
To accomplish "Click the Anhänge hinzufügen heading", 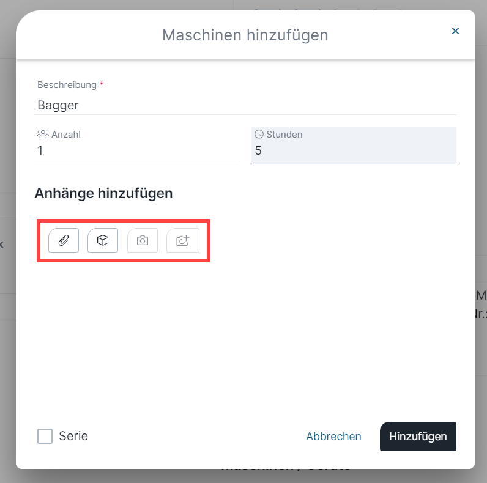I will point(104,193).
